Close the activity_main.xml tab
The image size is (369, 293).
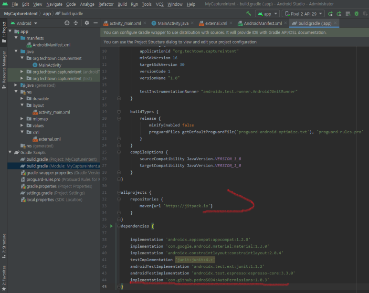coord(145,23)
